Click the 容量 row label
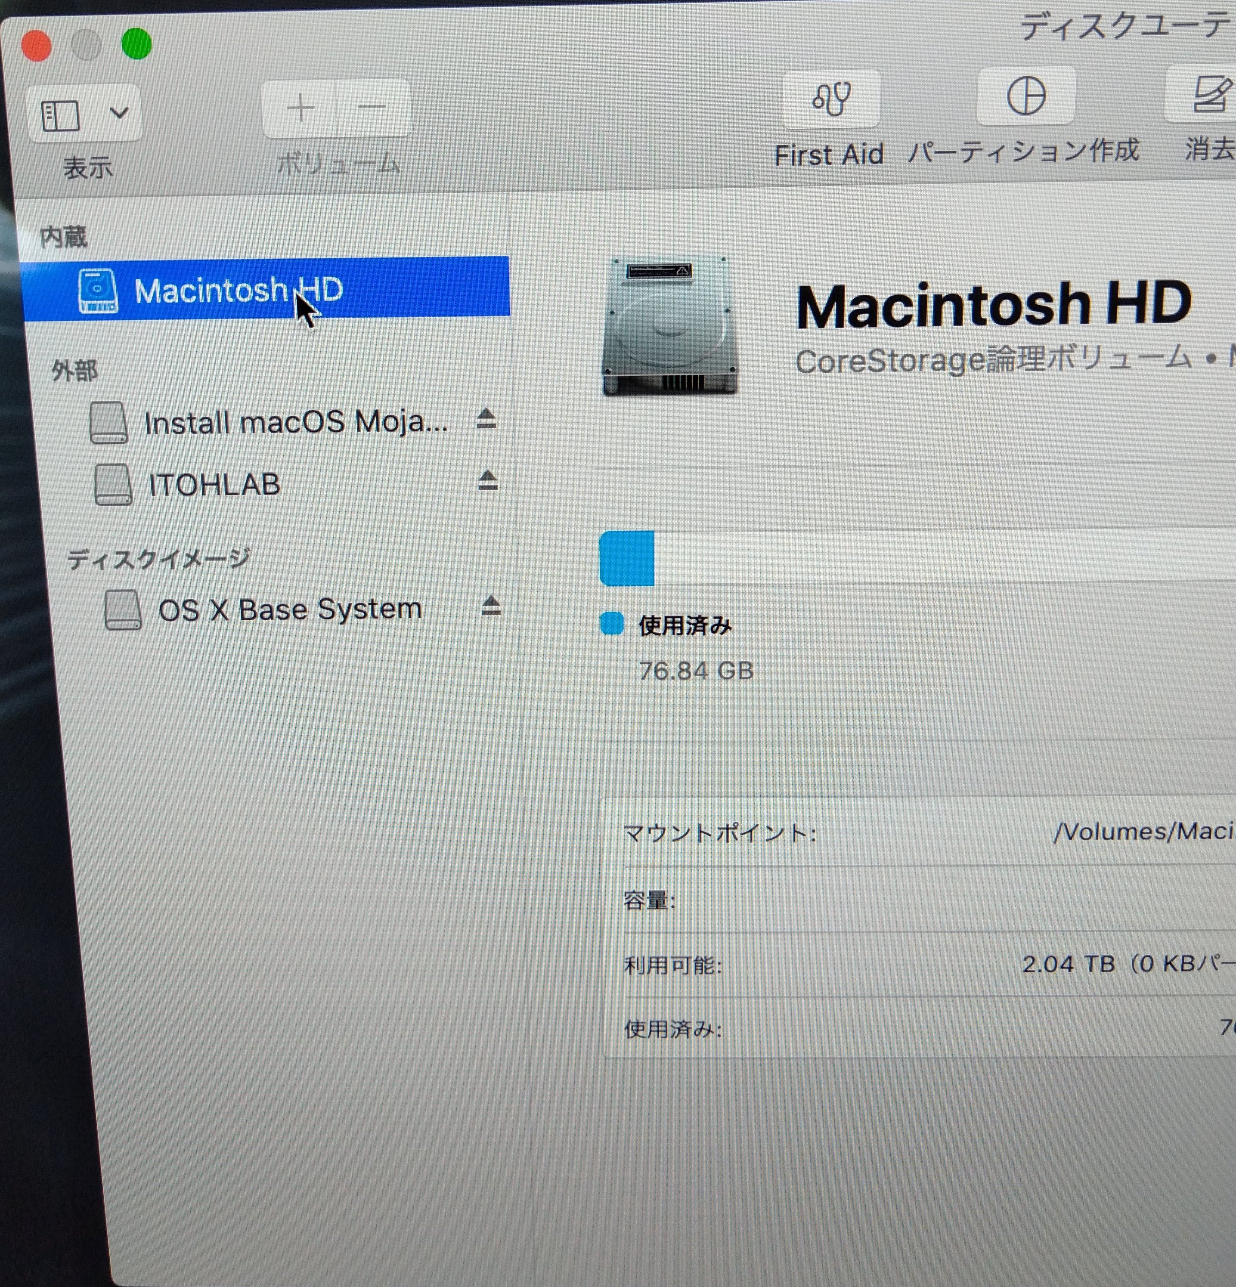 [649, 900]
